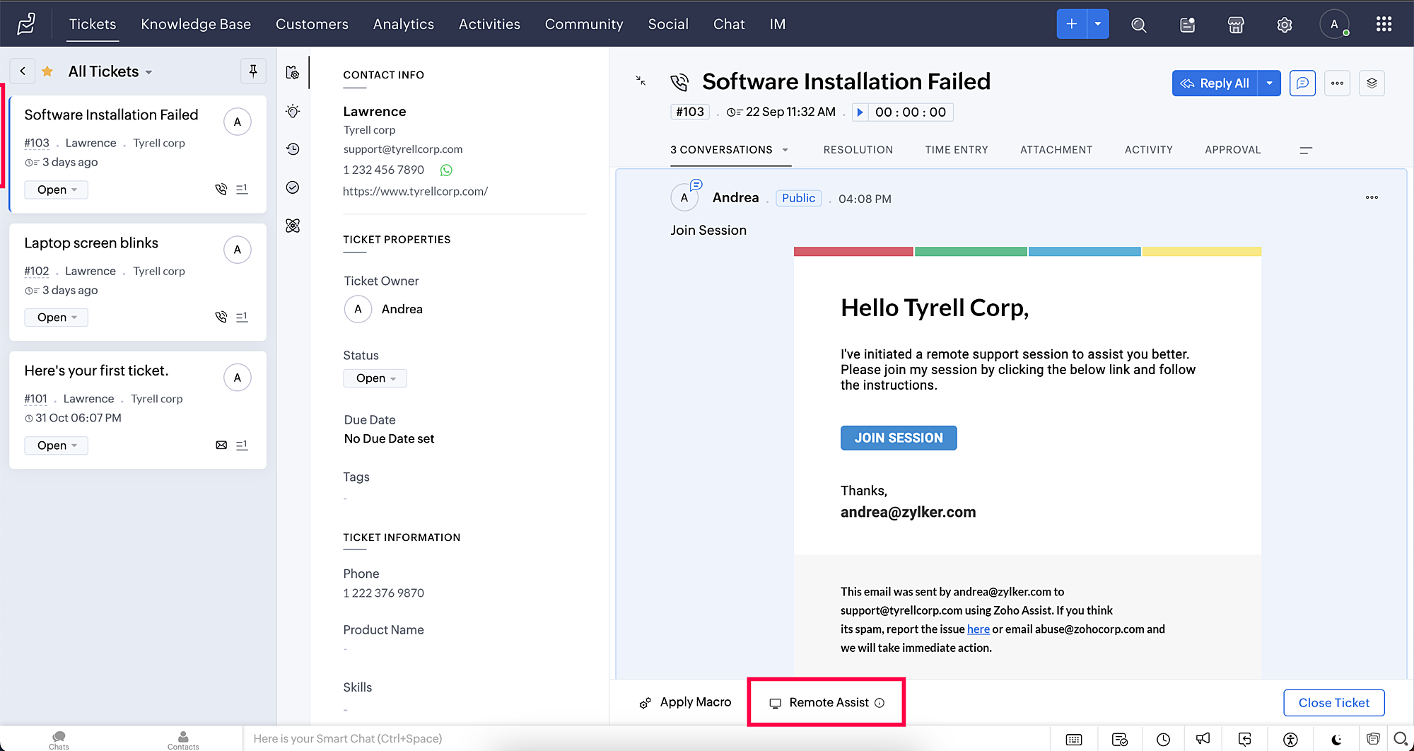Open the setup gear icon
The width and height of the screenshot is (1414, 751).
[x=1284, y=25]
